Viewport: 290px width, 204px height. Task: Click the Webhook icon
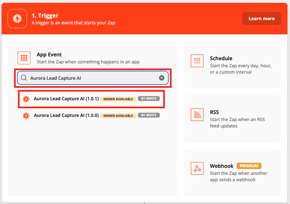tap(197, 168)
